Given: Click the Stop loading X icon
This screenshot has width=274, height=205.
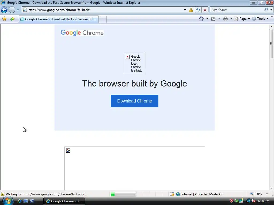Looking at the screenshot, I should [x=205, y=10].
